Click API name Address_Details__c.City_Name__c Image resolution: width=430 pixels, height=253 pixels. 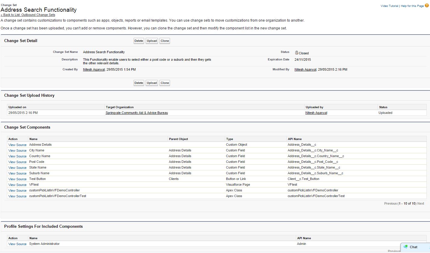coord(313,150)
